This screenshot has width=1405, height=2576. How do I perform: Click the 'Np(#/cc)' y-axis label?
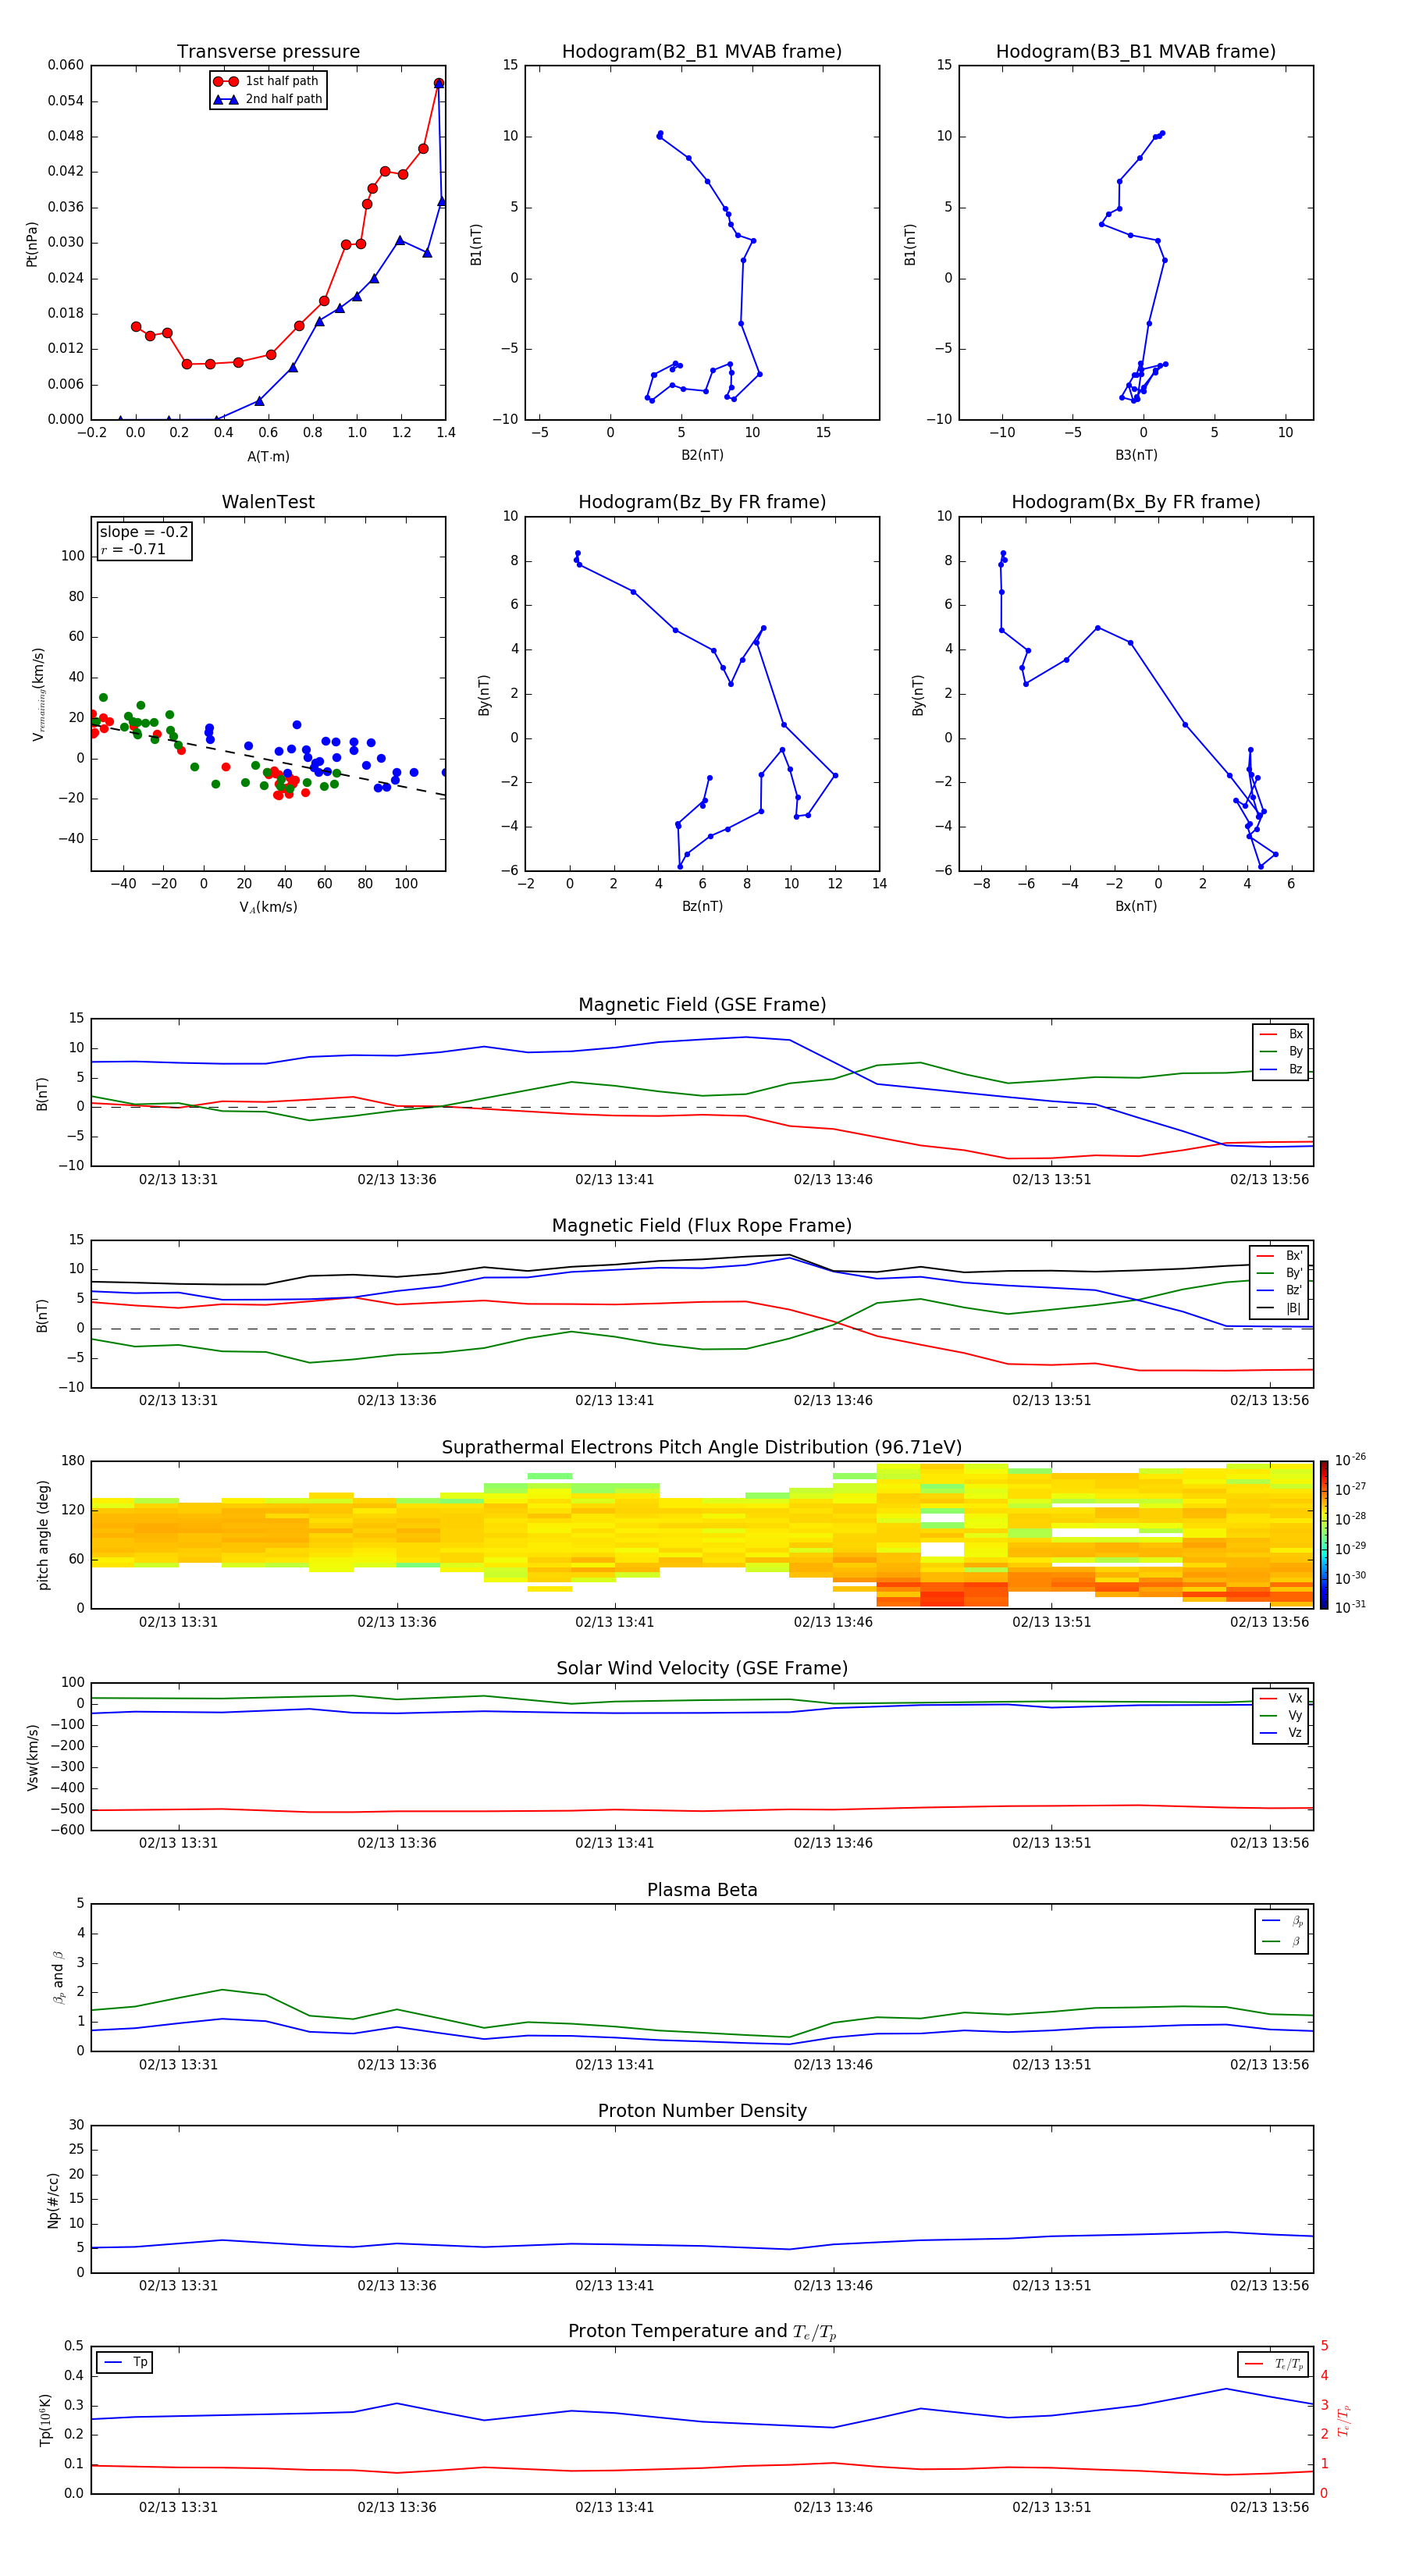53,2200
